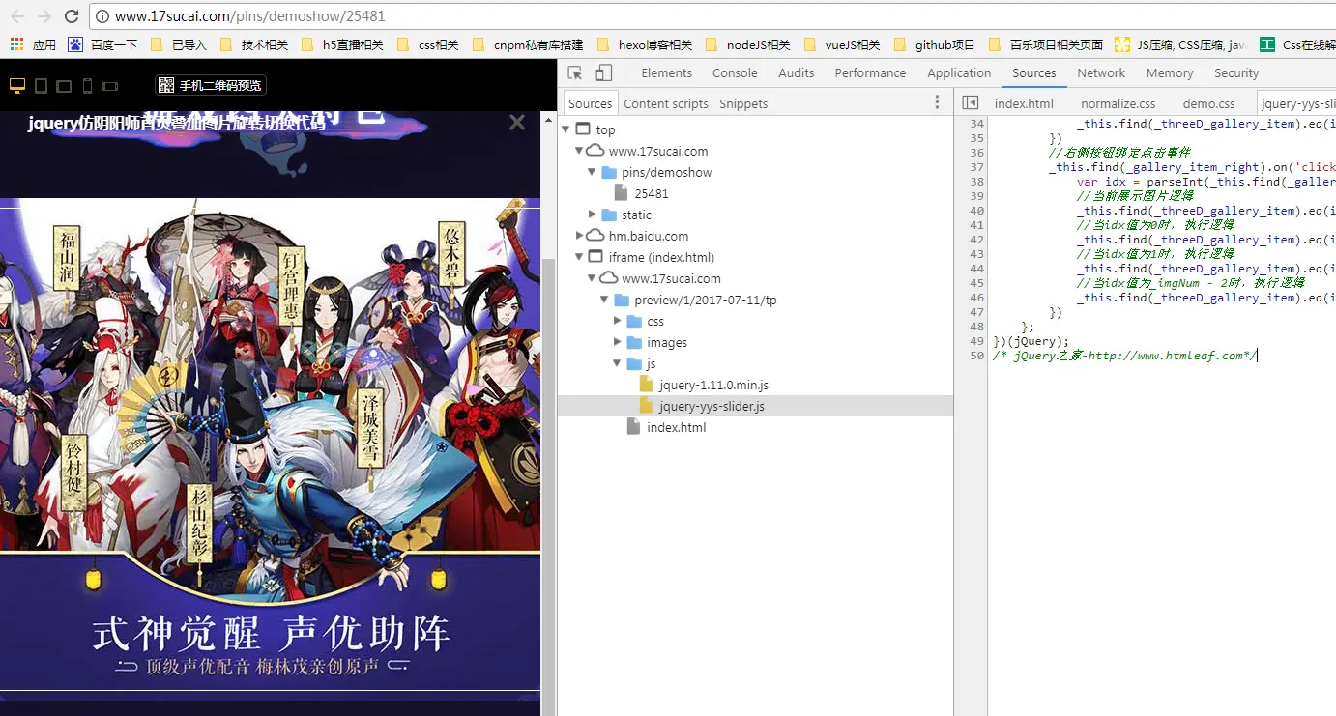Image resolution: width=1336 pixels, height=716 pixels.
Task: Click line number 37 in the code gutter
Action: tap(975, 167)
